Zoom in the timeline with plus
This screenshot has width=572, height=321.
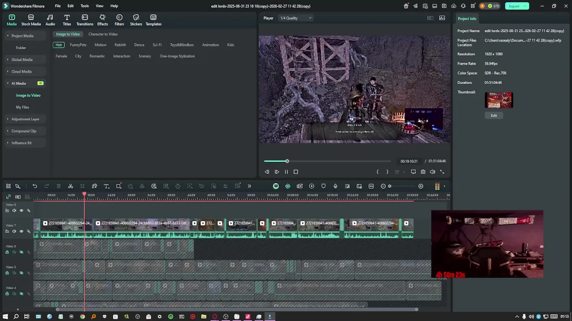pos(421,186)
